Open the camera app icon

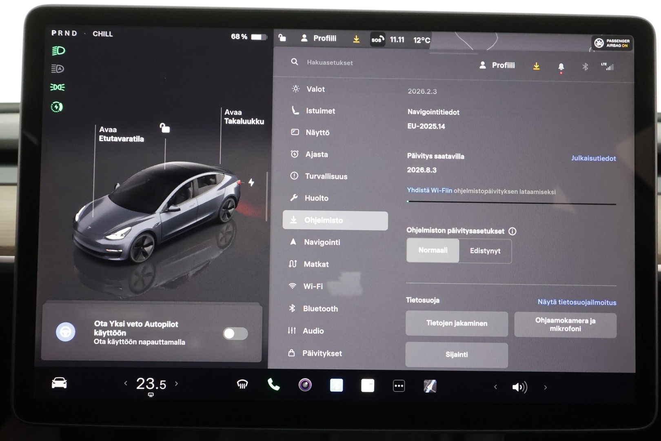pos(305,385)
